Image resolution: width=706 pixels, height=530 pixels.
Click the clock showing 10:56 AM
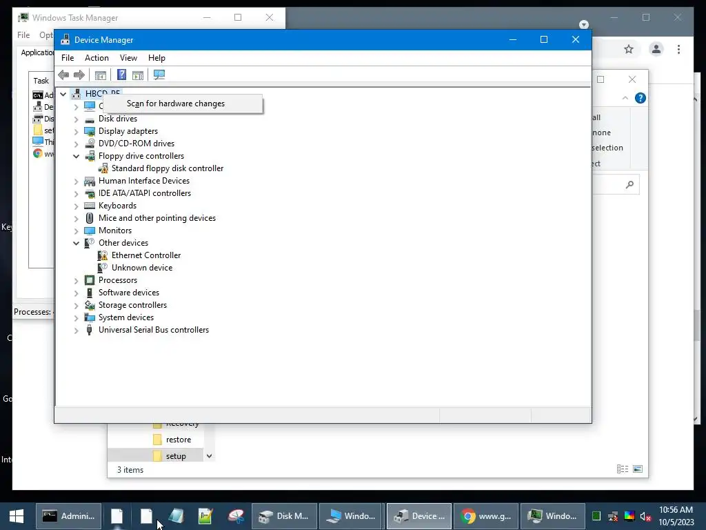pyautogui.click(x=676, y=510)
